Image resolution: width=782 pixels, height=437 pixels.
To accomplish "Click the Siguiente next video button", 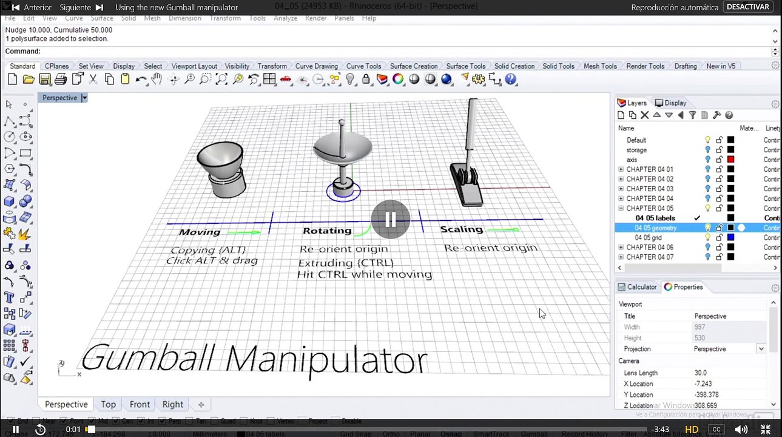I will coord(81,7).
